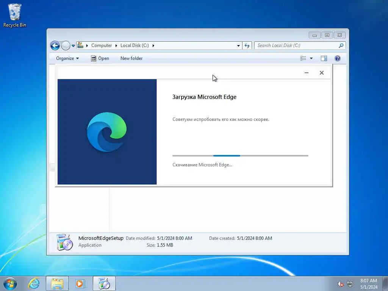Open the view options dropdown arrow

(311, 58)
